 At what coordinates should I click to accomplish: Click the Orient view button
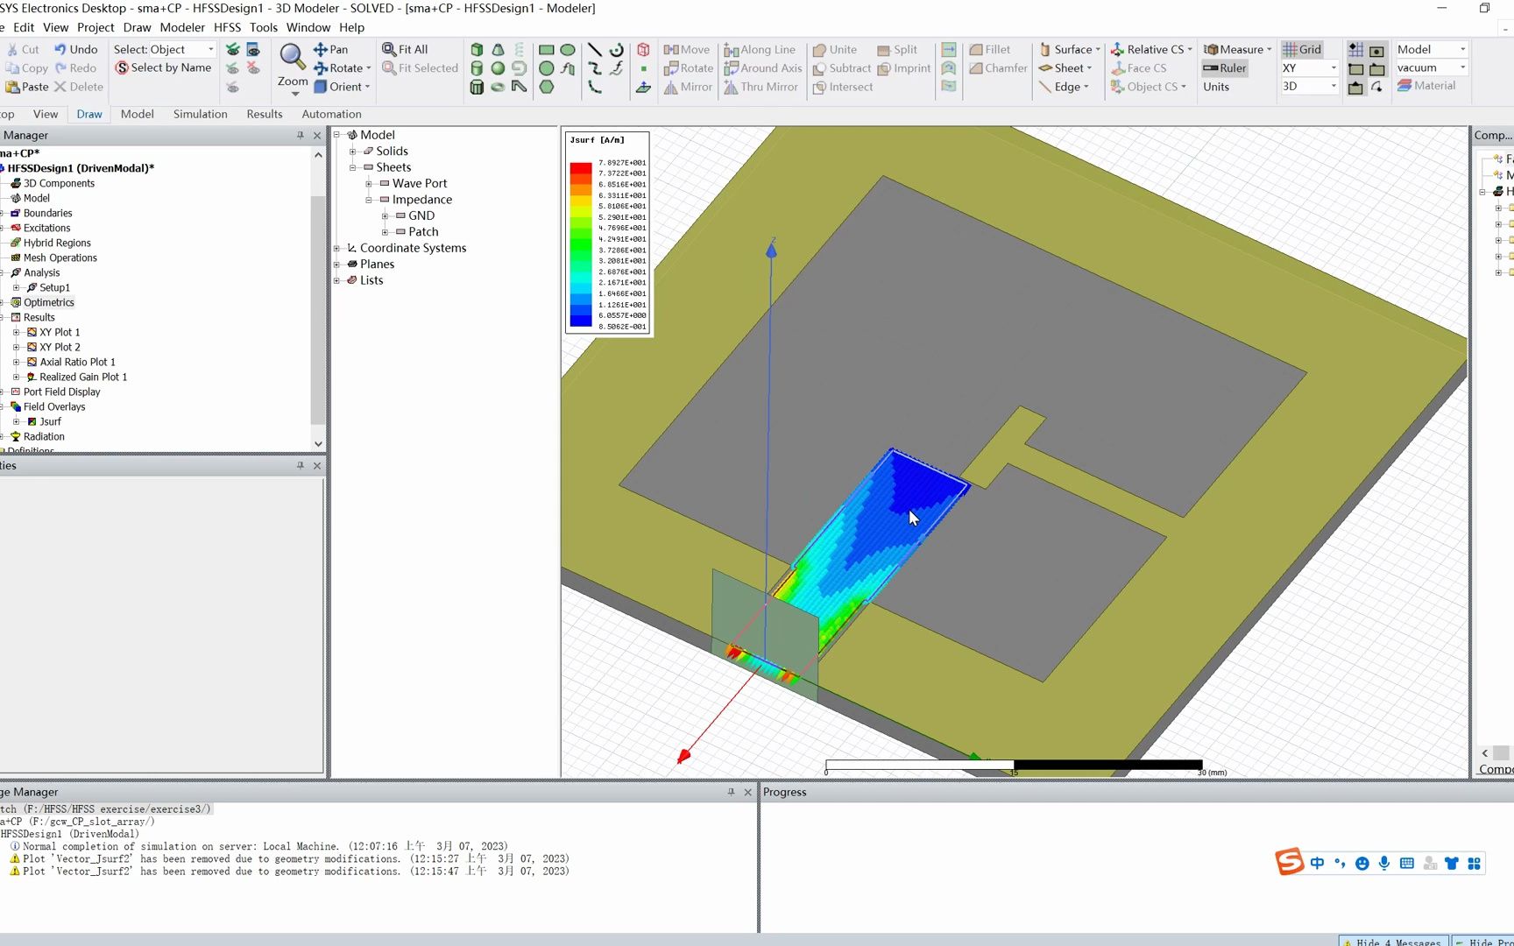click(343, 87)
